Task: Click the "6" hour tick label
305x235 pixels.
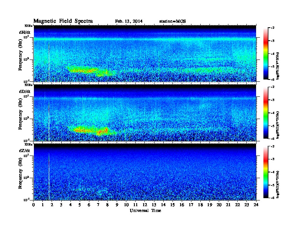Action: (89, 205)
